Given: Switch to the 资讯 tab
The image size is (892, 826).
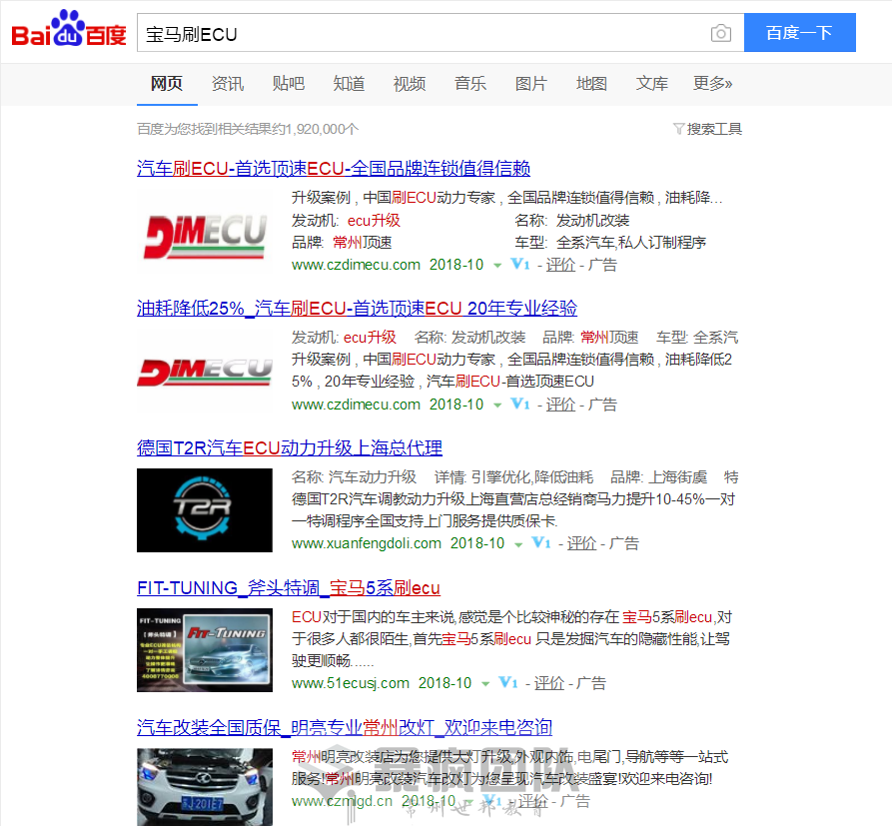Looking at the screenshot, I should pyautogui.click(x=228, y=84).
